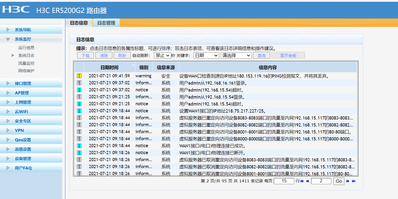Open 流量监控 in the sidebar
Image resolution: width=398 pixels, height=199 pixels.
[26, 63]
